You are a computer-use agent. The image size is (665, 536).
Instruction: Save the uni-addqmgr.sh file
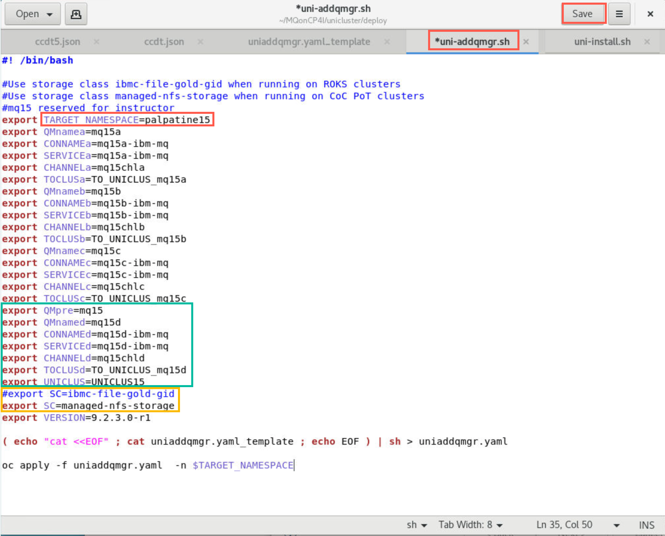[582, 14]
